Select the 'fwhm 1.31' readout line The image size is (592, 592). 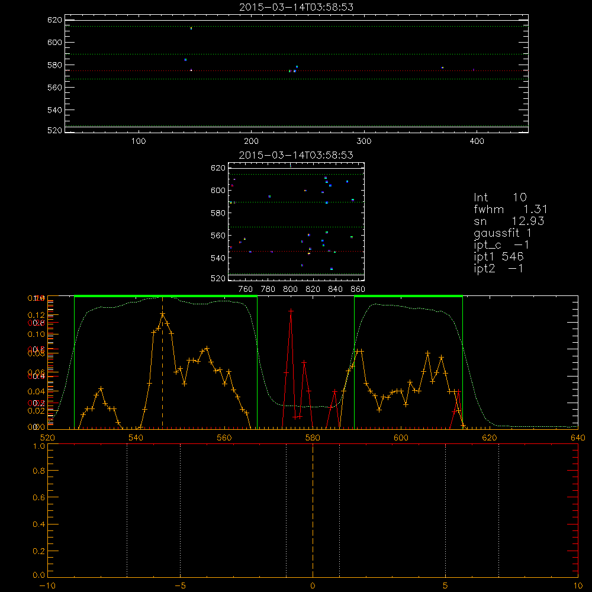510,209
